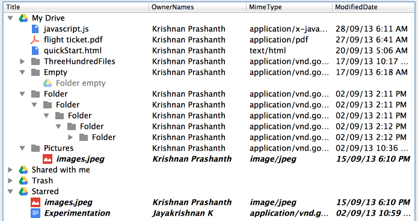Click the text/html mime type cell
This screenshot has width=418, height=221.
coord(268,51)
